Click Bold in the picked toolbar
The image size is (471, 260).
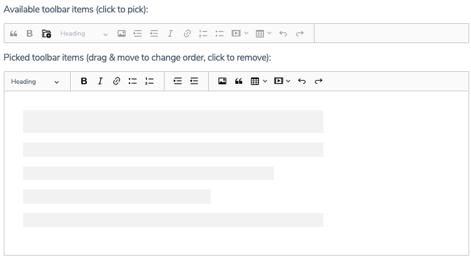point(84,81)
